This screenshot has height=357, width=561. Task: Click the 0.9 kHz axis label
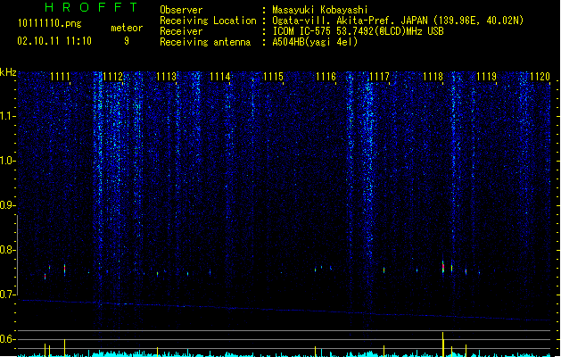click(7, 205)
